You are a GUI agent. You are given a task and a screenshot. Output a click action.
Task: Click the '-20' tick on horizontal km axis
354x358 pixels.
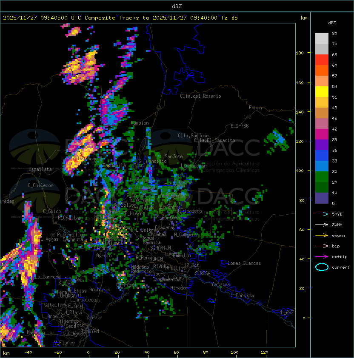[x=58, y=352]
